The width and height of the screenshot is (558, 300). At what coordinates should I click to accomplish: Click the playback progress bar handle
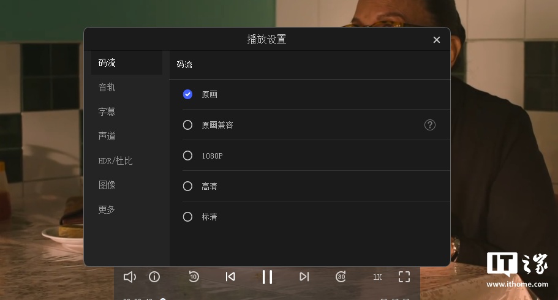click(163, 299)
